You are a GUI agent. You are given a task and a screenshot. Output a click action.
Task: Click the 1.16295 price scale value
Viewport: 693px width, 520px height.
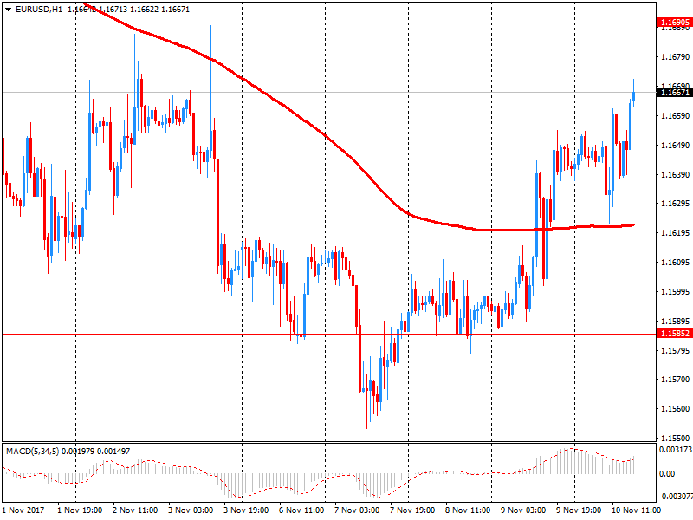[x=675, y=204]
